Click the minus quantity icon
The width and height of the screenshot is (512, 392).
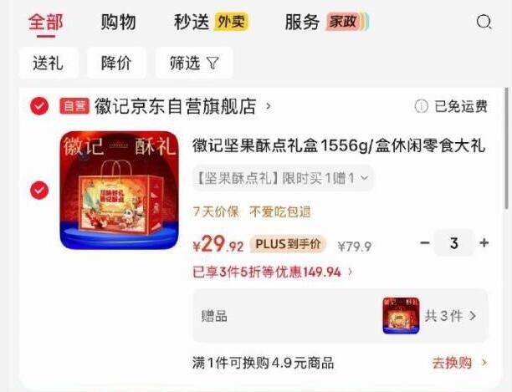point(424,243)
